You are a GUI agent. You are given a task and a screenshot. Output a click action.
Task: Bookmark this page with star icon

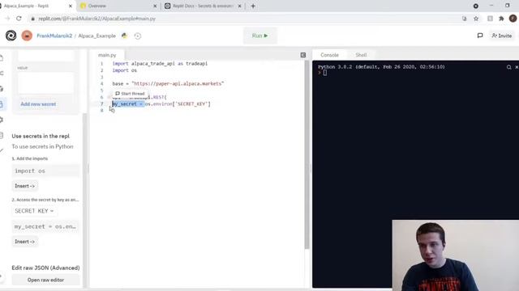[x=476, y=19]
